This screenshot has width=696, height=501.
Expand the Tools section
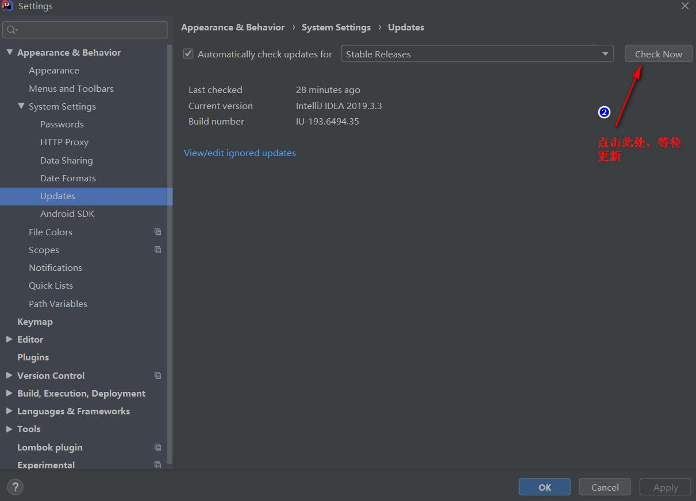9,429
